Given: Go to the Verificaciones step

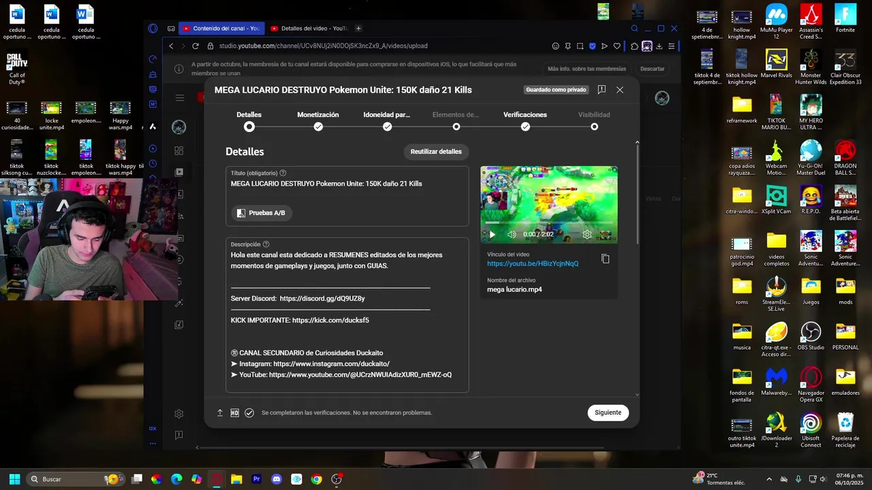Looking at the screenshot, I should 525,120.
